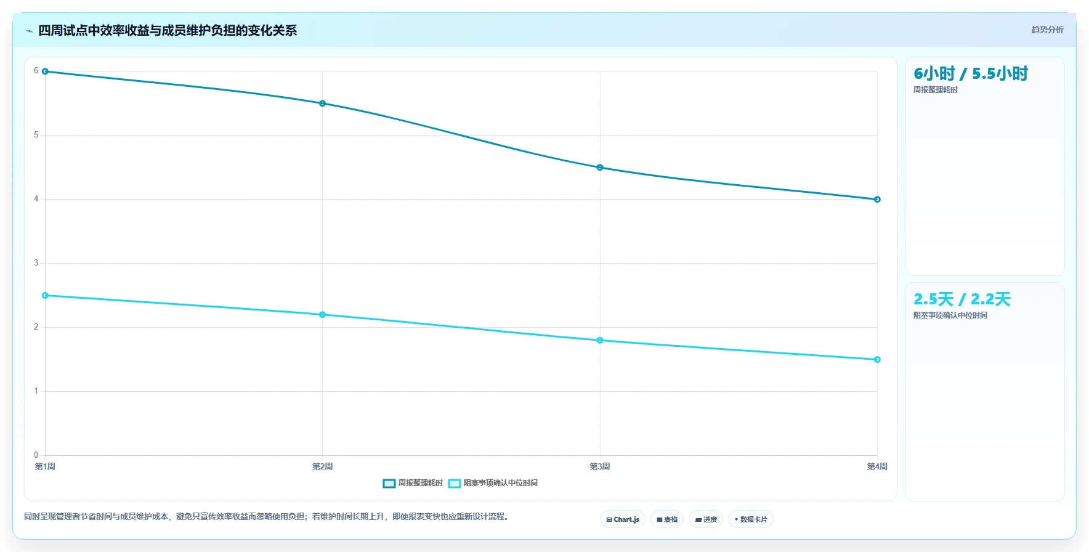Click the 6小时 / 5.5小时 card value
Screen dimensions: 1089x552
tap(971, 74)
